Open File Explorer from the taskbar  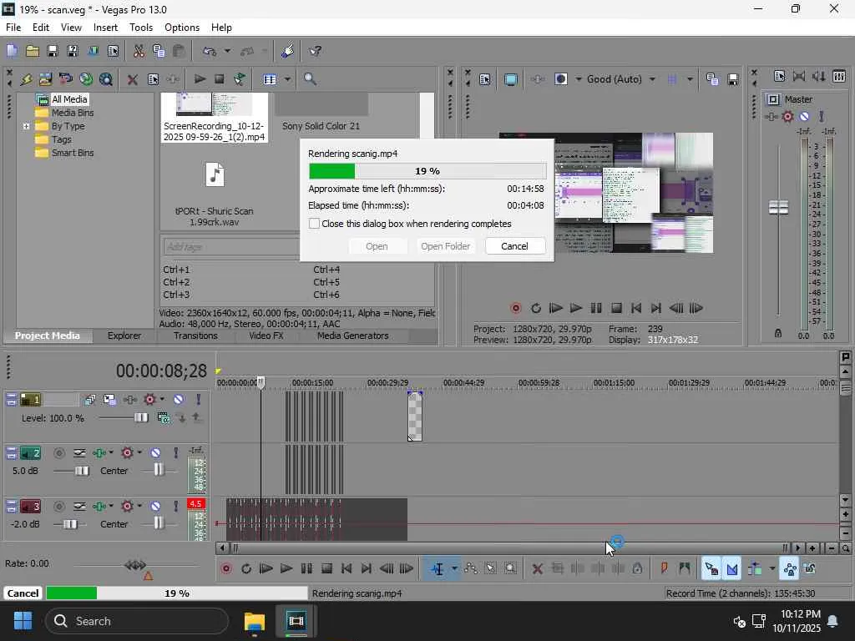coord(254,621)
